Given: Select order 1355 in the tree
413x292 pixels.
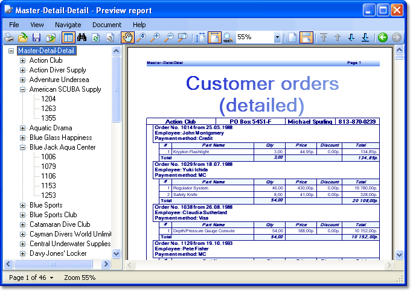Looking at the screenshot, I should coord(48,118).
